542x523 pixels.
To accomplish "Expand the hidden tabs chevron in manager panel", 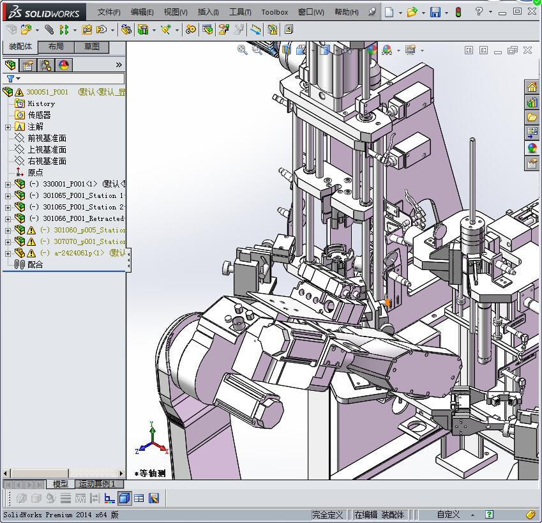I will [119, 65].
